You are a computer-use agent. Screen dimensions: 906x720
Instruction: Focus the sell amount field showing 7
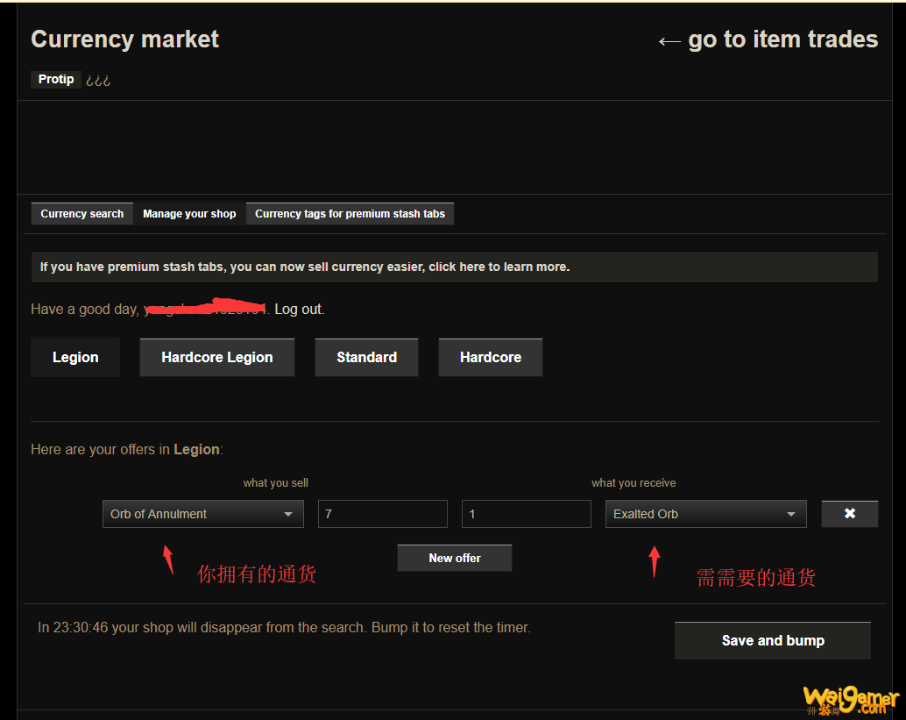(x=383, y=514)
